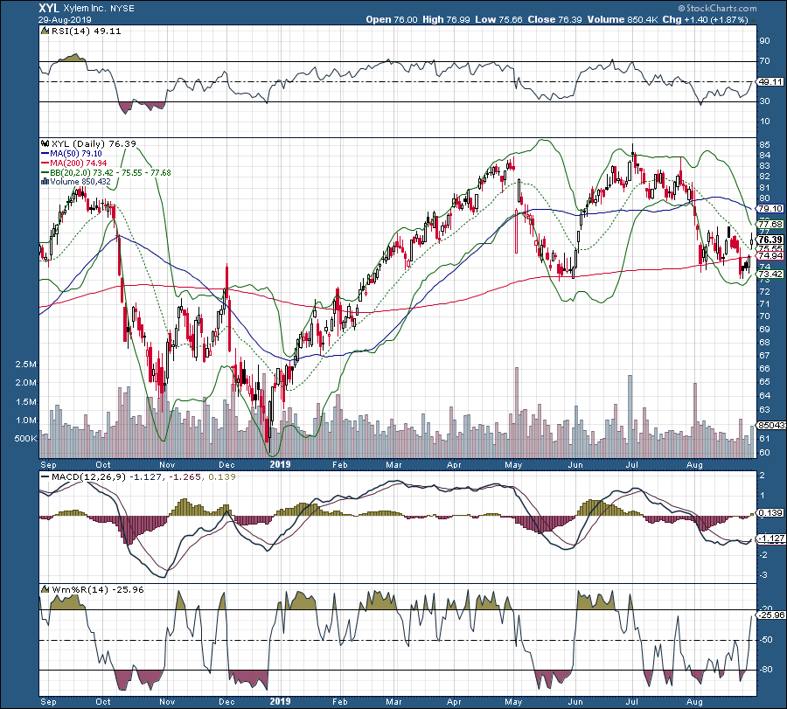Click the 30 label on the RSI axis
The height and width of the screenshot is (709, 787).
[x=764, y=101]
